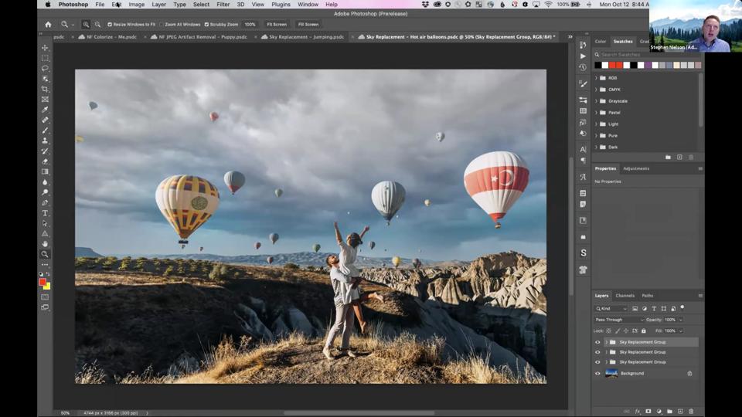742x417 pixels.
Task: Select the Lasso tool
Action: pyautogui.click(x=45, y=69)
